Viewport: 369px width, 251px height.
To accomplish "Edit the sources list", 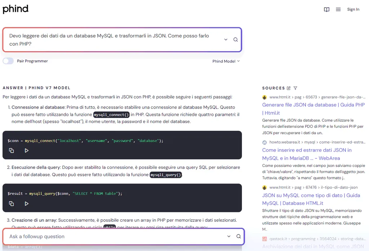I will [288, 88].
